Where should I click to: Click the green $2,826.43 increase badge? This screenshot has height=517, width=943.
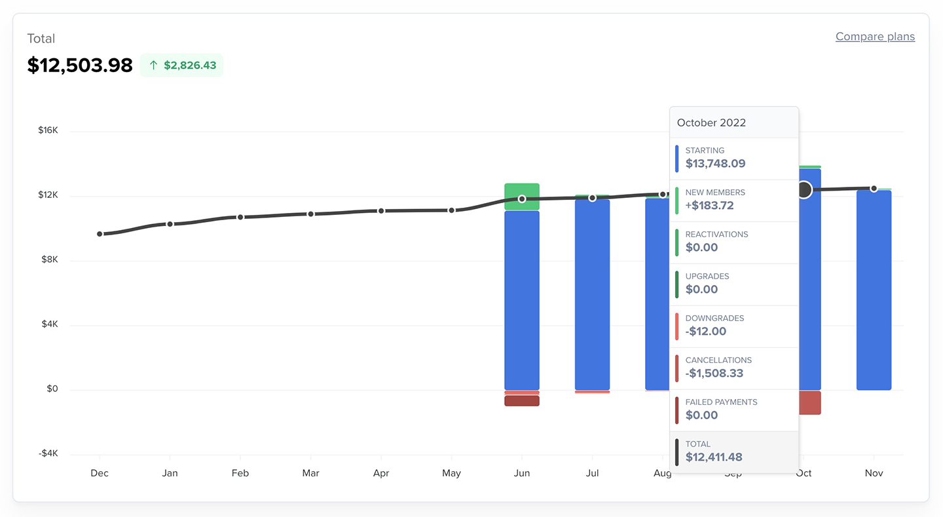pos(181,66)
